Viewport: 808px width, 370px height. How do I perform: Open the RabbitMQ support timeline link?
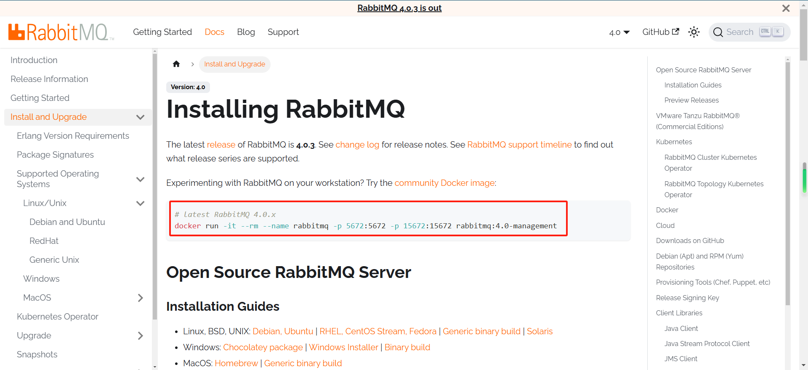tap(519, 145)
